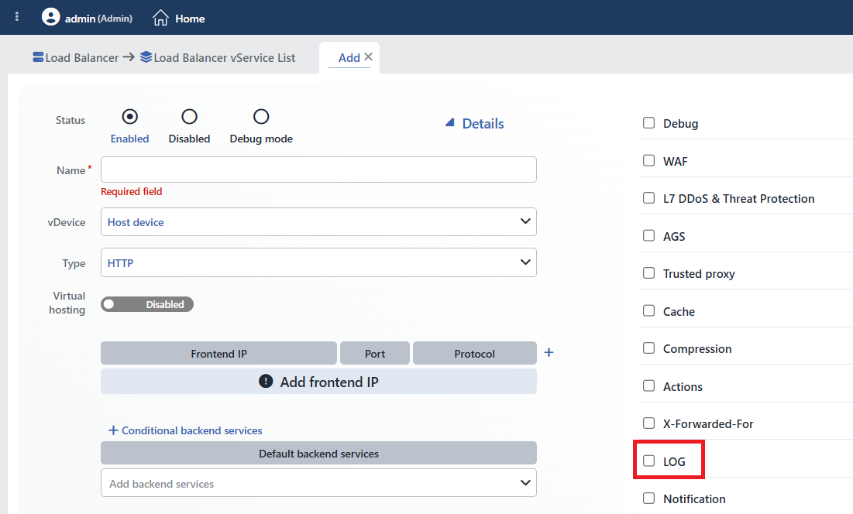This screenshot has height=514, width=853.
Task: Close the Add tab with X
Action: [368, 57]
